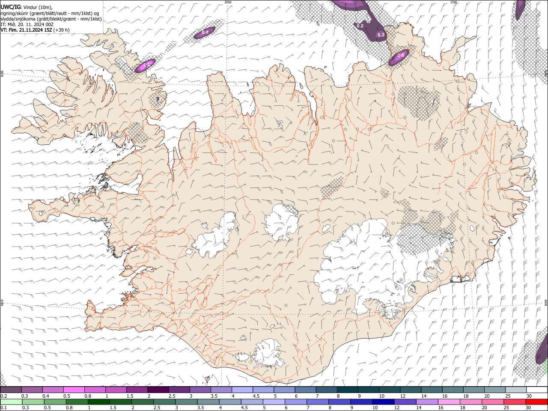The image size is (548, 411).
Task: Click the purple precipitation blob over the Westfjords
Action: [x=145, y=66]
